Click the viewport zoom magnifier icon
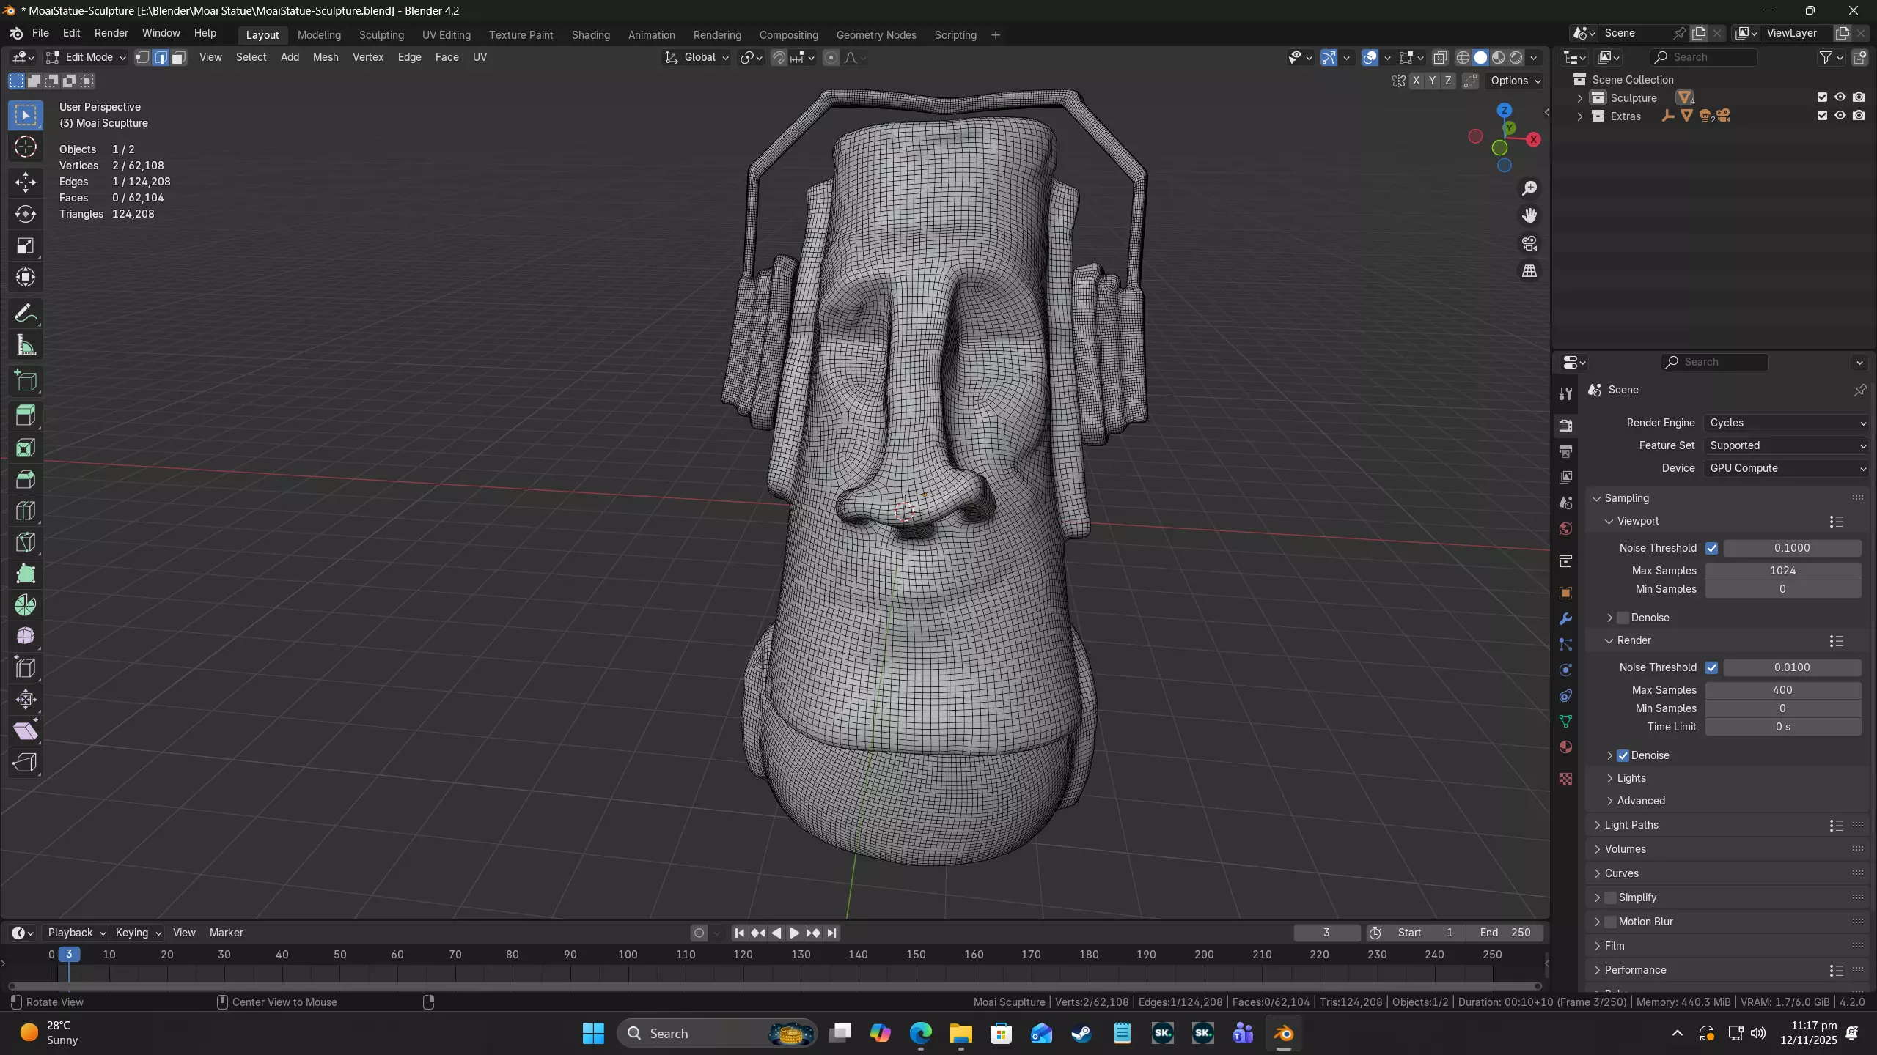This screenshot has width=1877, height=1055. point(1529,188)
